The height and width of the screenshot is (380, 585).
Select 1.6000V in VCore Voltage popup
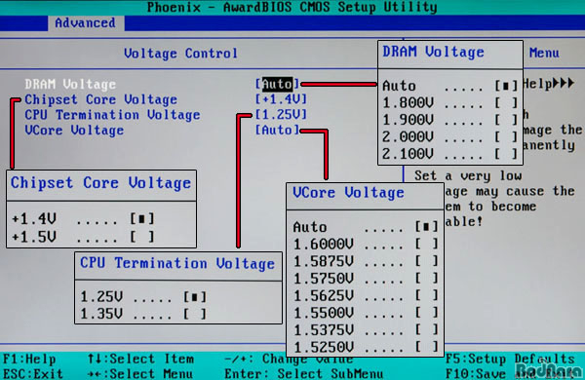[x=366, y=245]
